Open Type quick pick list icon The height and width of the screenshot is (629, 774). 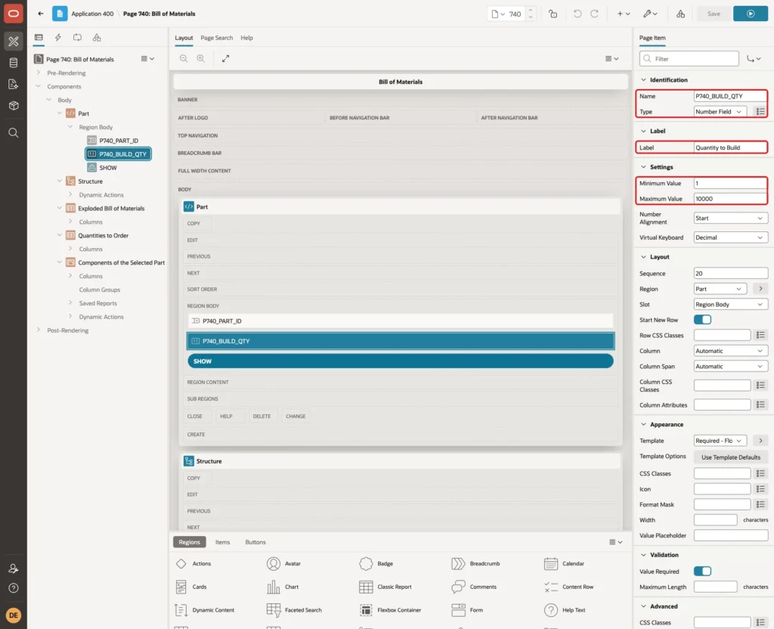point(760,112)
